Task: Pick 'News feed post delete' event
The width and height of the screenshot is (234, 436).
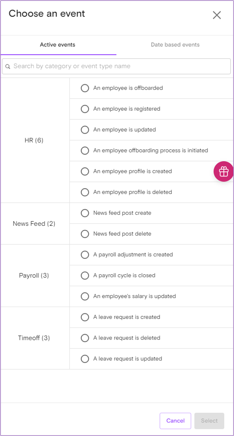Action: pos(85,234)
